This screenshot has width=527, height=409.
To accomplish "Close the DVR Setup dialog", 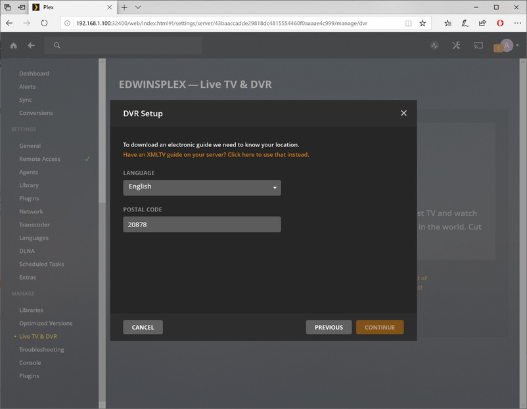I will (x=403, y=113).
